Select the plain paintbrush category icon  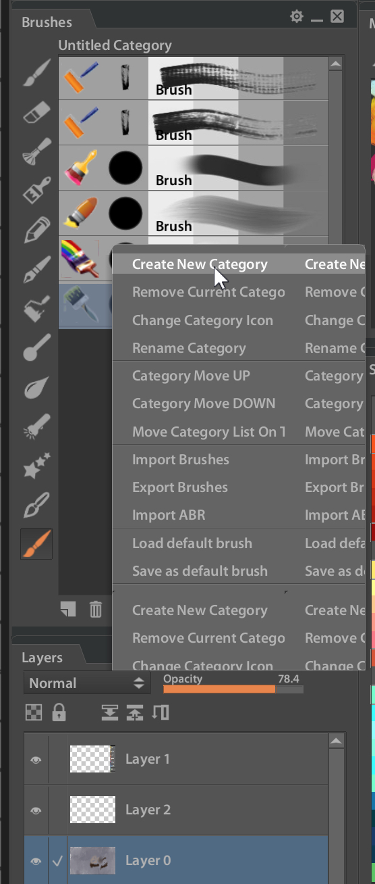click(37, 72)
